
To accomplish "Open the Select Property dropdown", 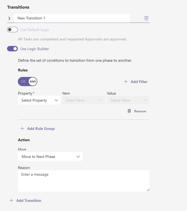I will (39, 100).
